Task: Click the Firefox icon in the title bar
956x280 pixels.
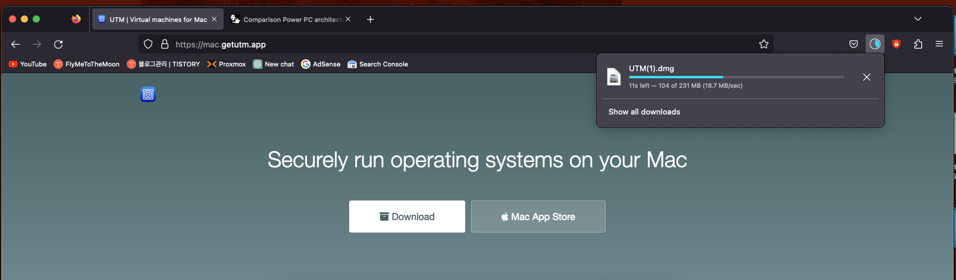Action: 76,19
